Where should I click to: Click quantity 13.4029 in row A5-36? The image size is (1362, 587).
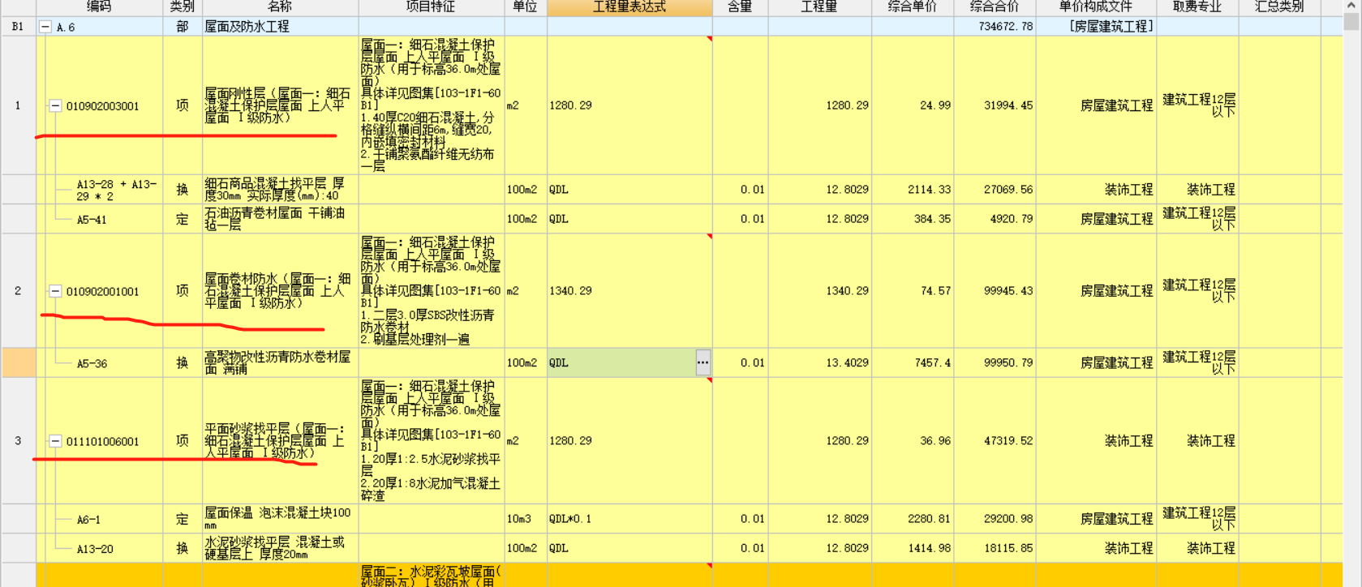819,363
